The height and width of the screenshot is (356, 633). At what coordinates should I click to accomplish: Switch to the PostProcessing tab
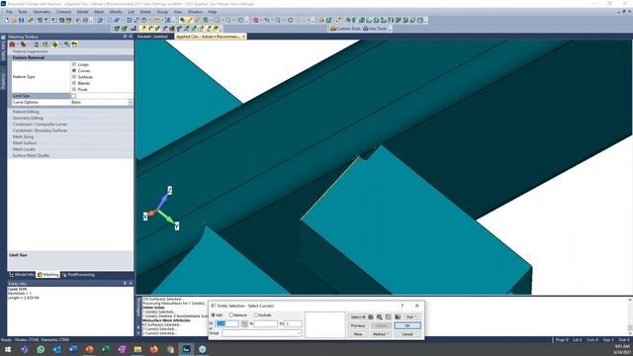(x=78, y=275)
